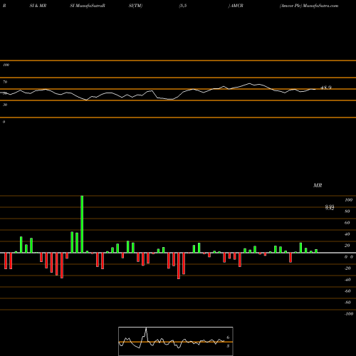
Task: Click the MR label above the bar chart
Action: click(318, 185)
